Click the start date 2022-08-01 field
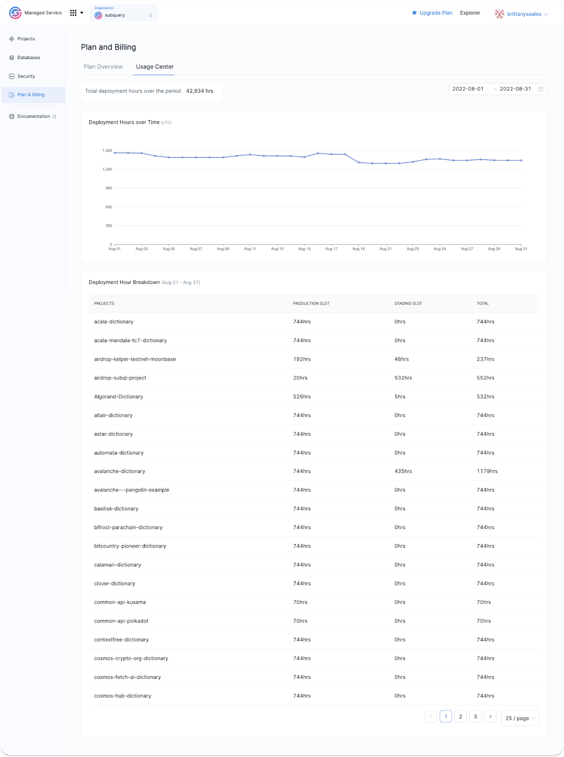564x757 pixels. coord(468,89)
